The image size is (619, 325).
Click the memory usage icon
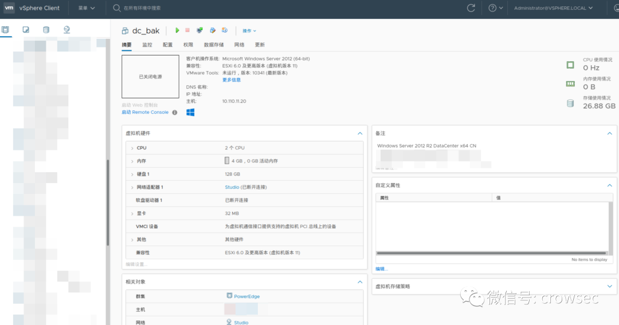click(x=570, y=84)
